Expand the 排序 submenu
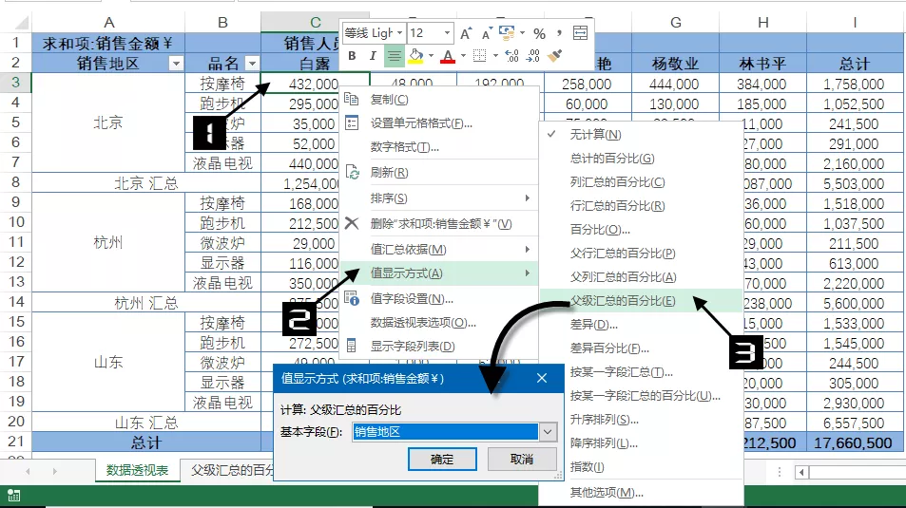This screenshot has width=906, height=508. tap(440, 198)
